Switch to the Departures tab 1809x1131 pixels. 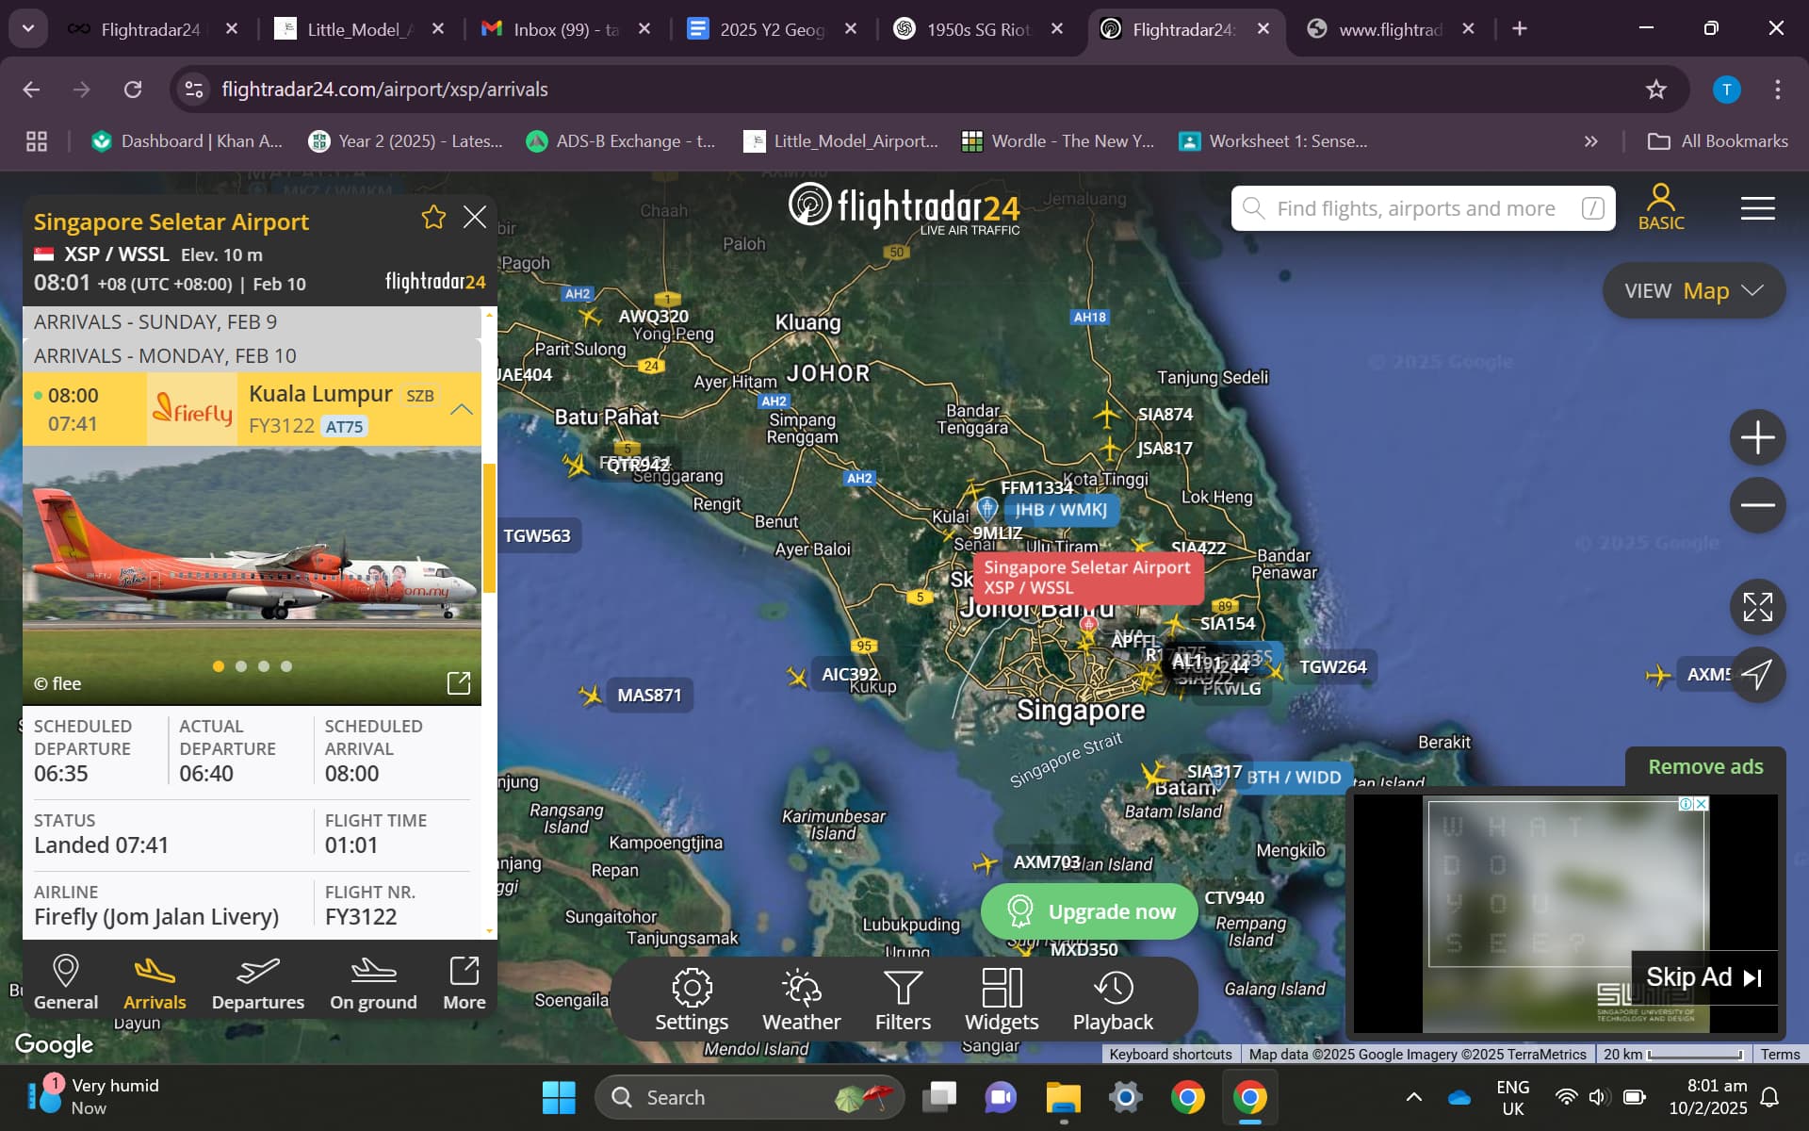[257, 984]
